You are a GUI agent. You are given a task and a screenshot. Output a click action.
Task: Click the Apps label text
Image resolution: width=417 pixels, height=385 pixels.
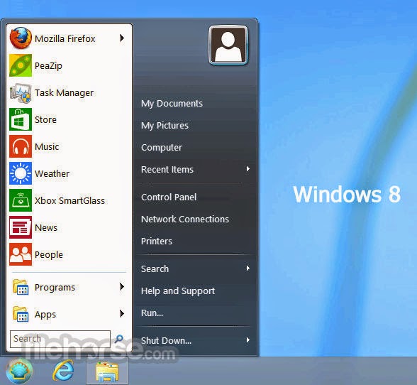pos(45,315)
